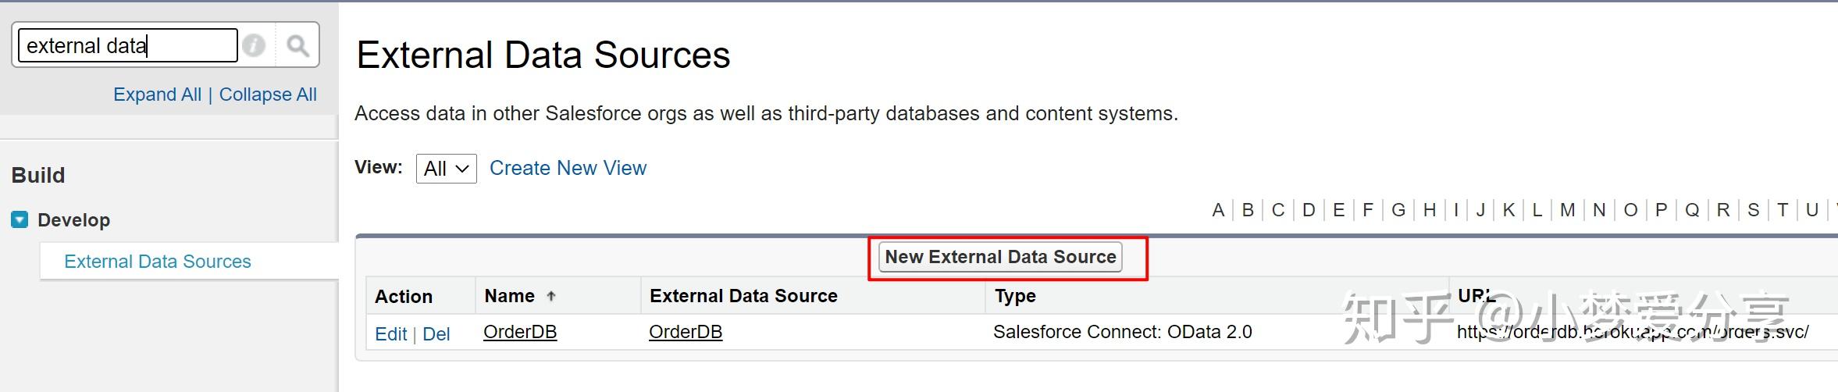Click Expand All link
1838x392 pixels.
pos(157,94)
